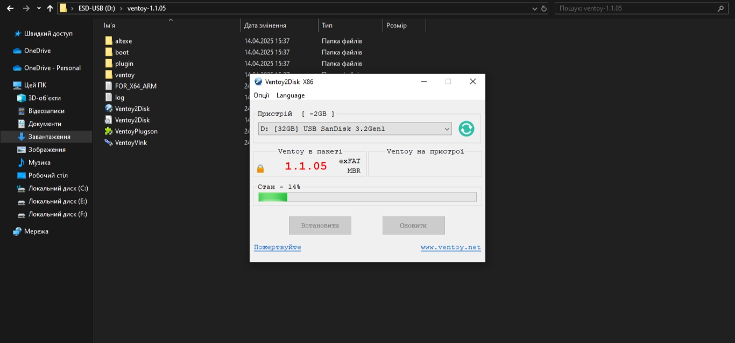Screen dimensions: 735x343
Task: Go back in File Explorer
Action: [10, 9]
